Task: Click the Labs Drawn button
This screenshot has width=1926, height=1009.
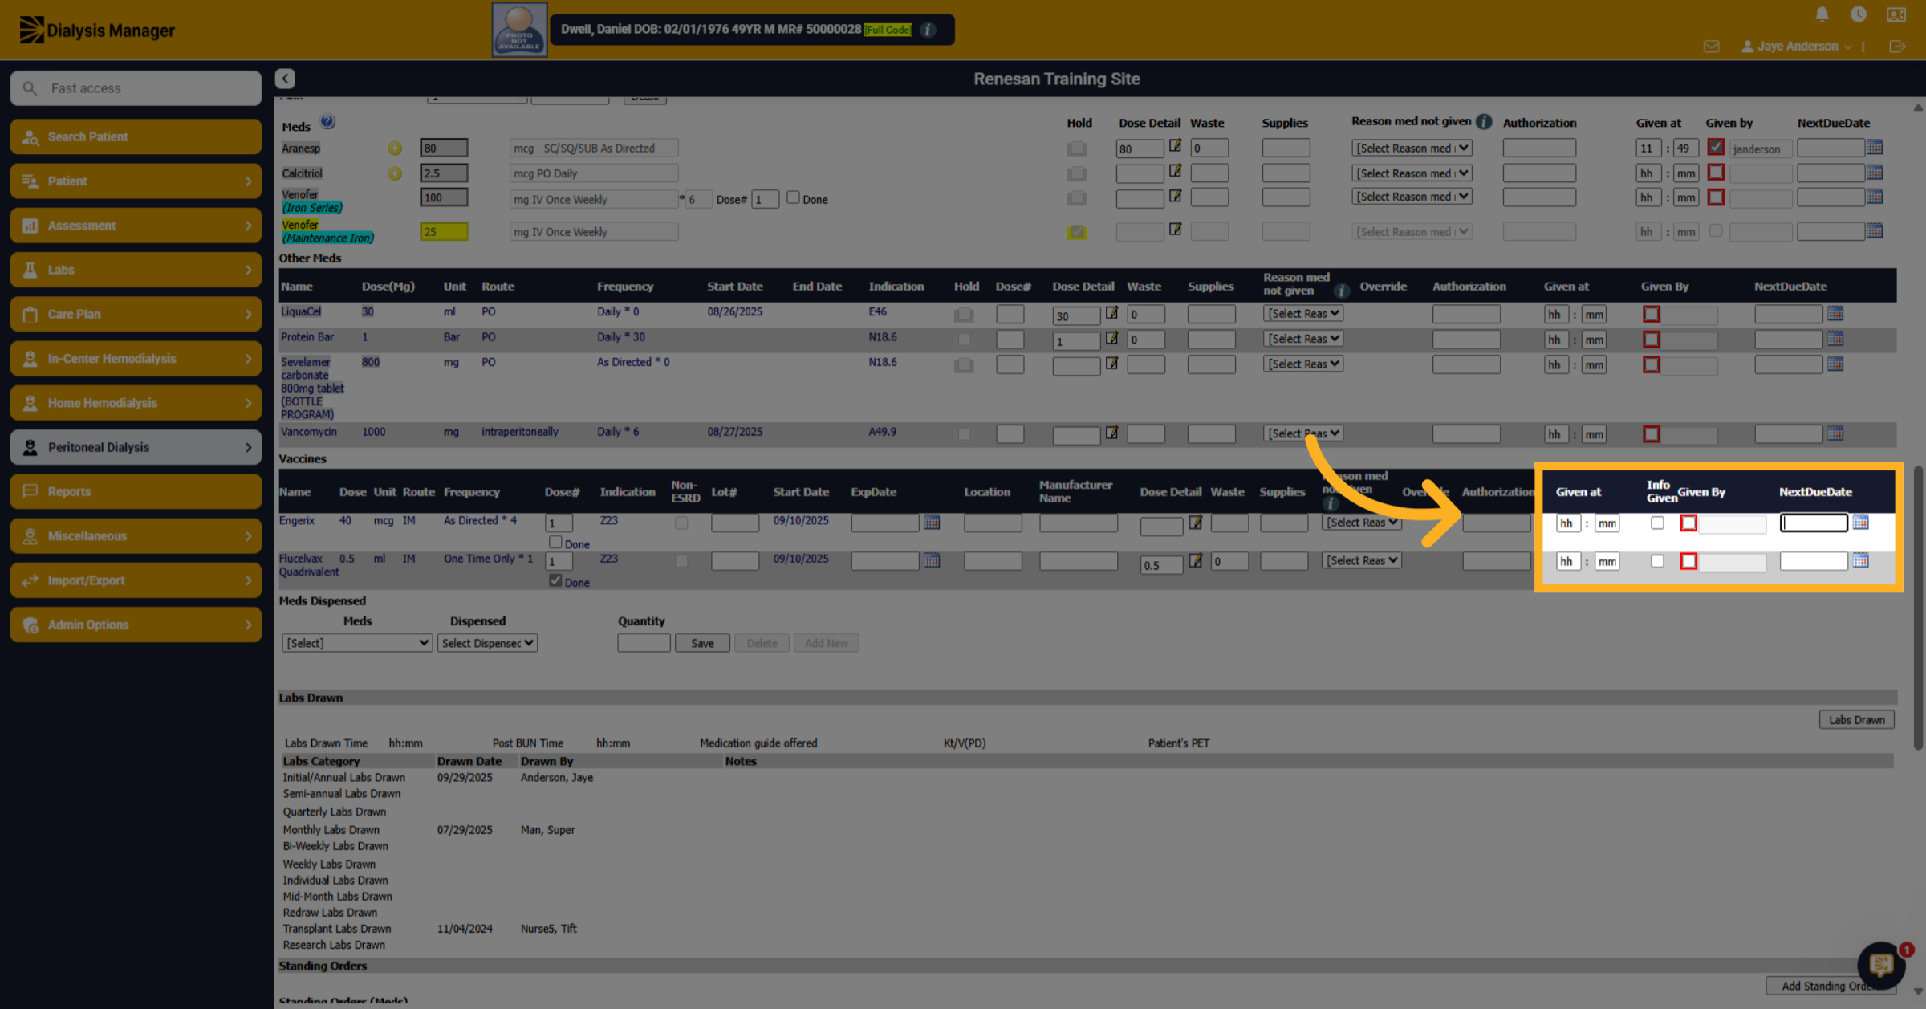Action: (1856, 719)
